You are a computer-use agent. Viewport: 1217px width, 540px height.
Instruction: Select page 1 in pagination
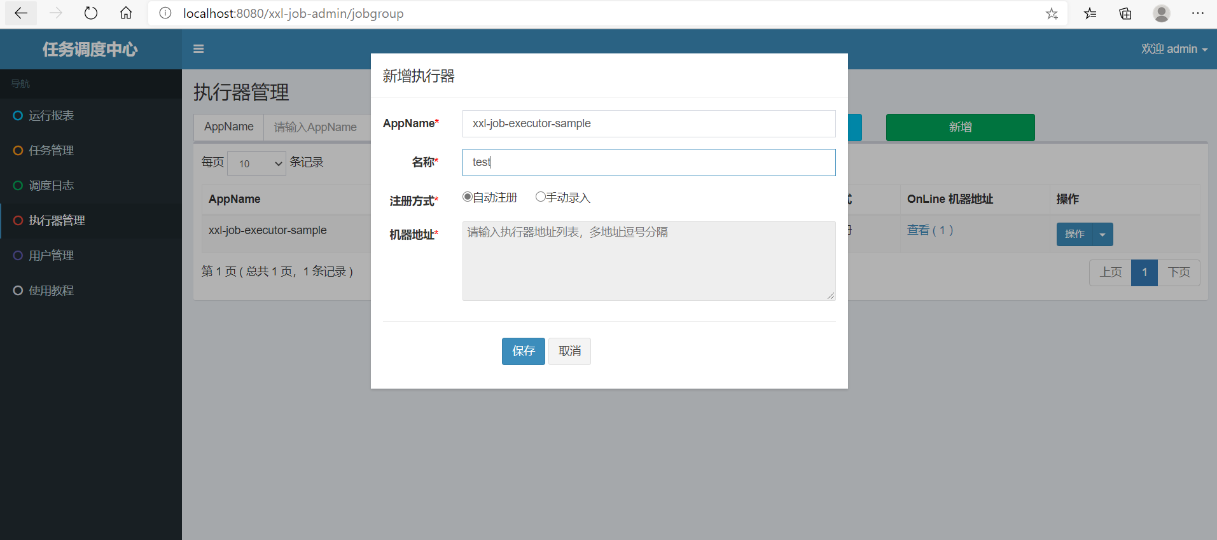tap(1144, 272)
